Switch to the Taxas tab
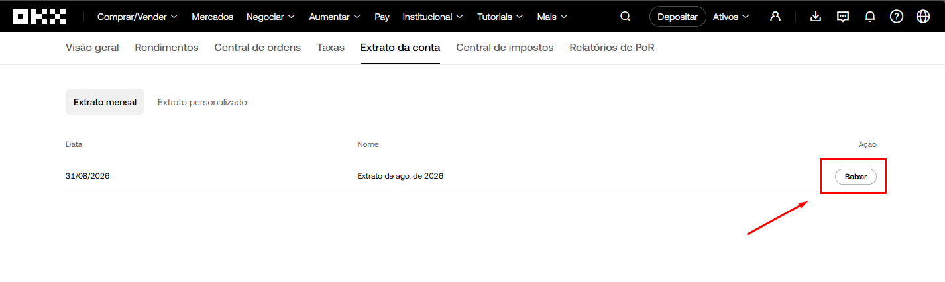Screen dimensions: 945x282 (331, 48)
